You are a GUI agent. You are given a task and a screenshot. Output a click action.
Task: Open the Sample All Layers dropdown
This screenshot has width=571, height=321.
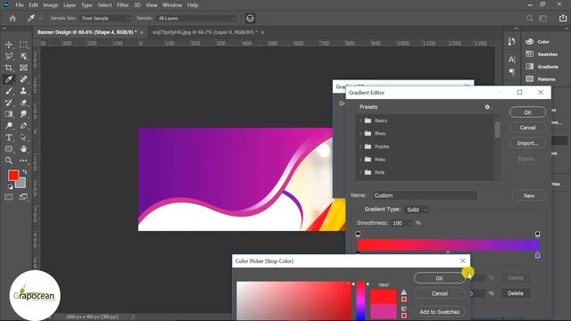pos(196,18)
